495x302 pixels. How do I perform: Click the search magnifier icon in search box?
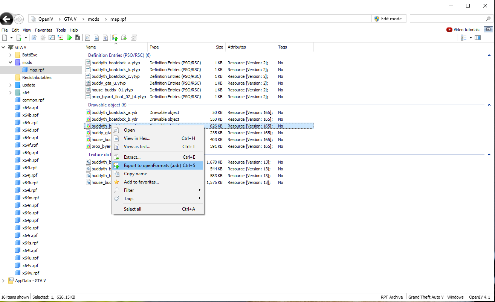click(x=488, y=19)
